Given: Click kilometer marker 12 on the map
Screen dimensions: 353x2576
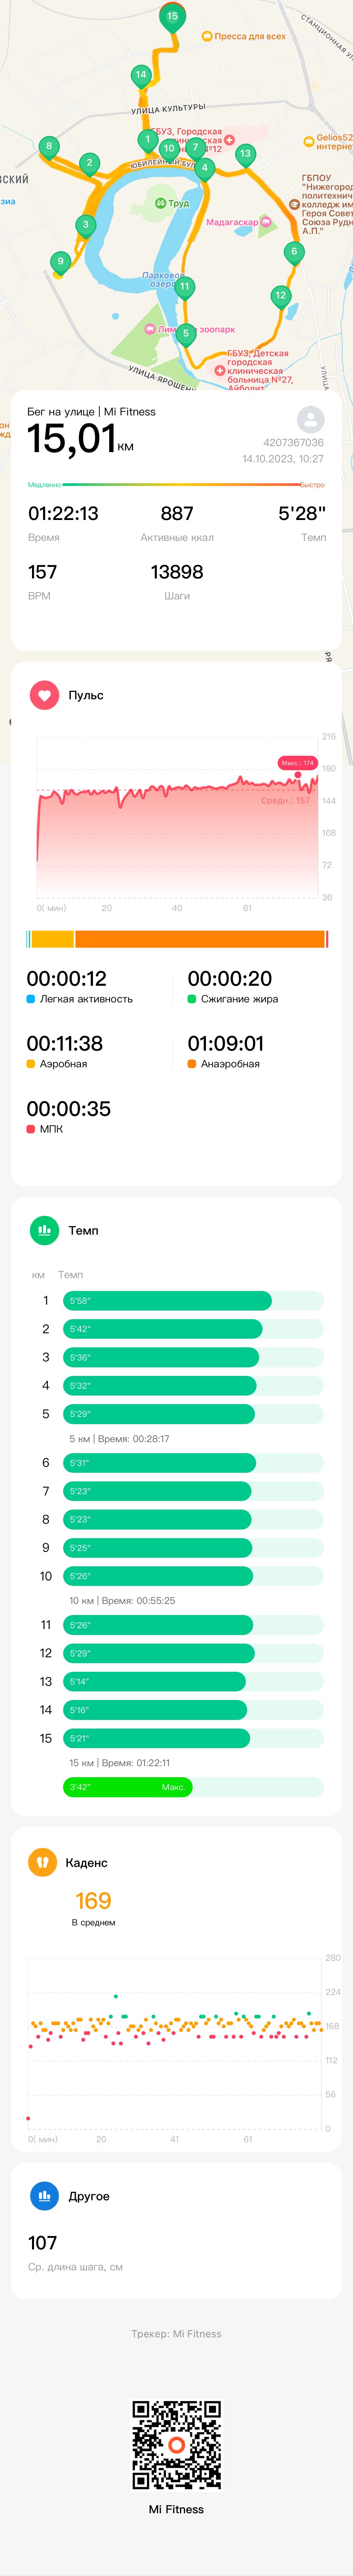Looking at the screenshot, I should tap(280, 296).
